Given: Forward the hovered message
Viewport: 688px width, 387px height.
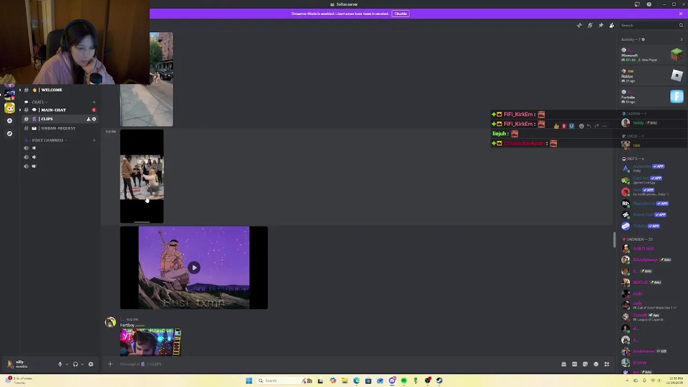Looking at the screenshot, I should point(597,126).
